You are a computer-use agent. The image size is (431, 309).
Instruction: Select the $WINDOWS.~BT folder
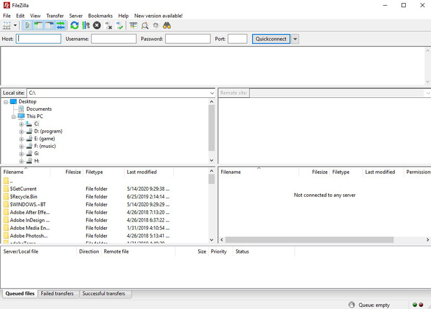pos(28,204)
